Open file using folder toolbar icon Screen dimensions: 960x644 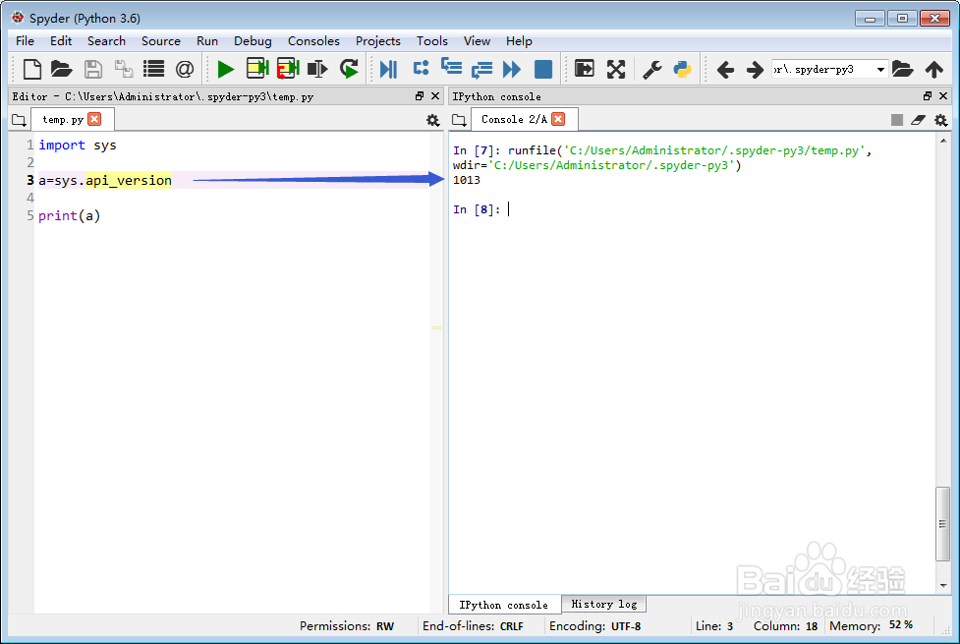[x=61, y=69]
